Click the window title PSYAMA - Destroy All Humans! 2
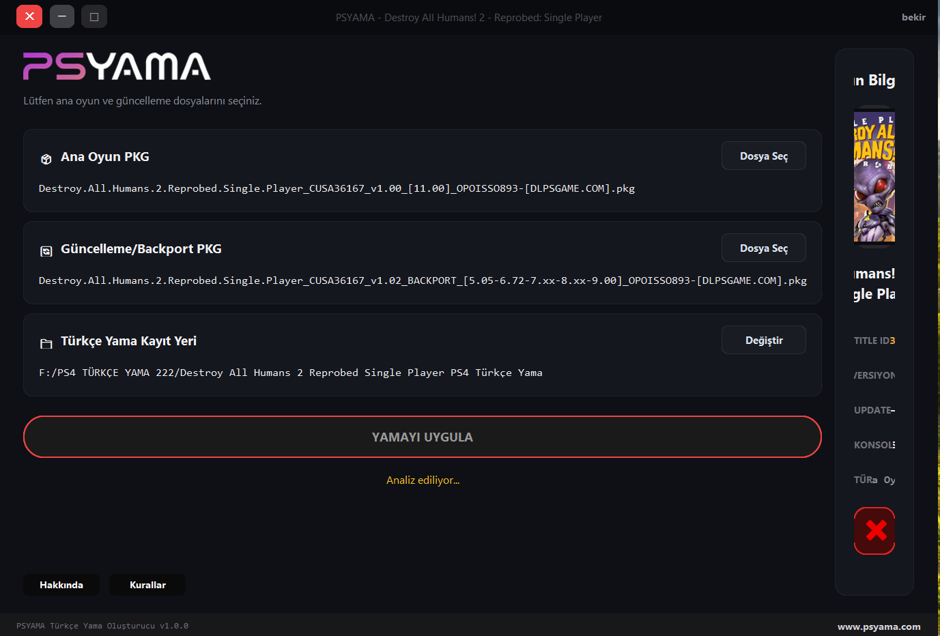 (469, 18)
